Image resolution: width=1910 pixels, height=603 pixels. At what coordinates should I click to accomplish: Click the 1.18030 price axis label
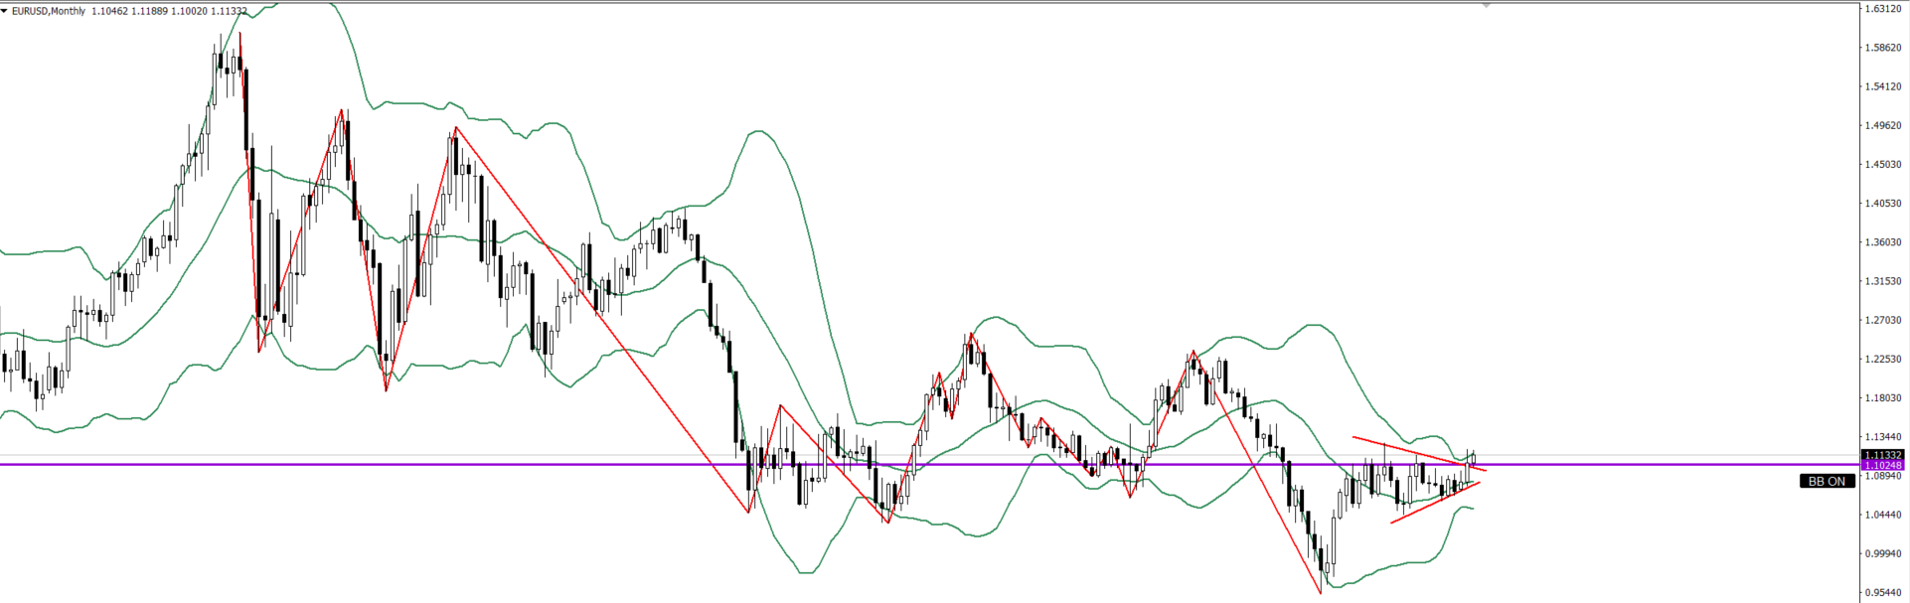1883,398
